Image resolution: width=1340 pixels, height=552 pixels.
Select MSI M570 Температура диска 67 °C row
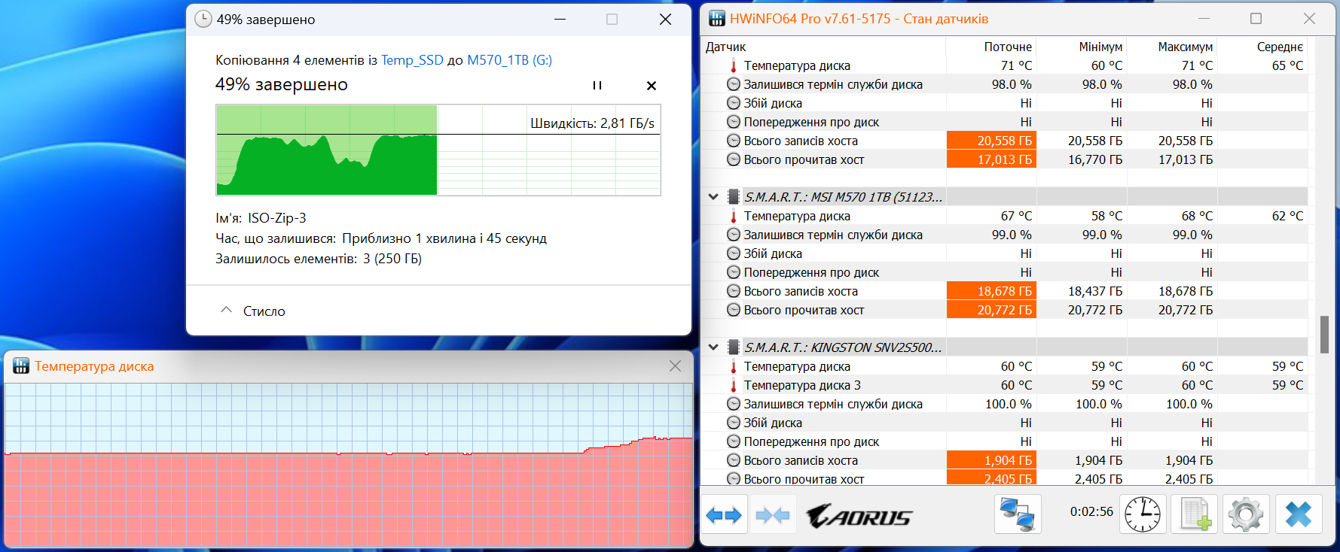point(1006,216)
